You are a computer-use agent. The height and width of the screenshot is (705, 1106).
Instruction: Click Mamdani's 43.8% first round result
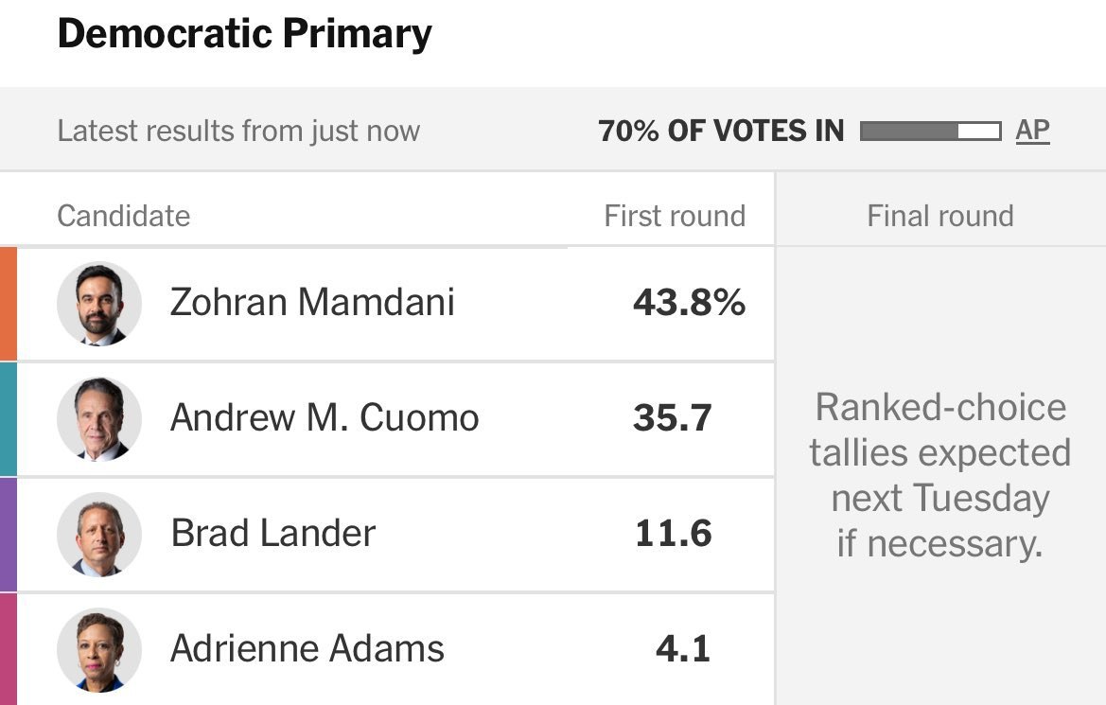click(689, 303)
